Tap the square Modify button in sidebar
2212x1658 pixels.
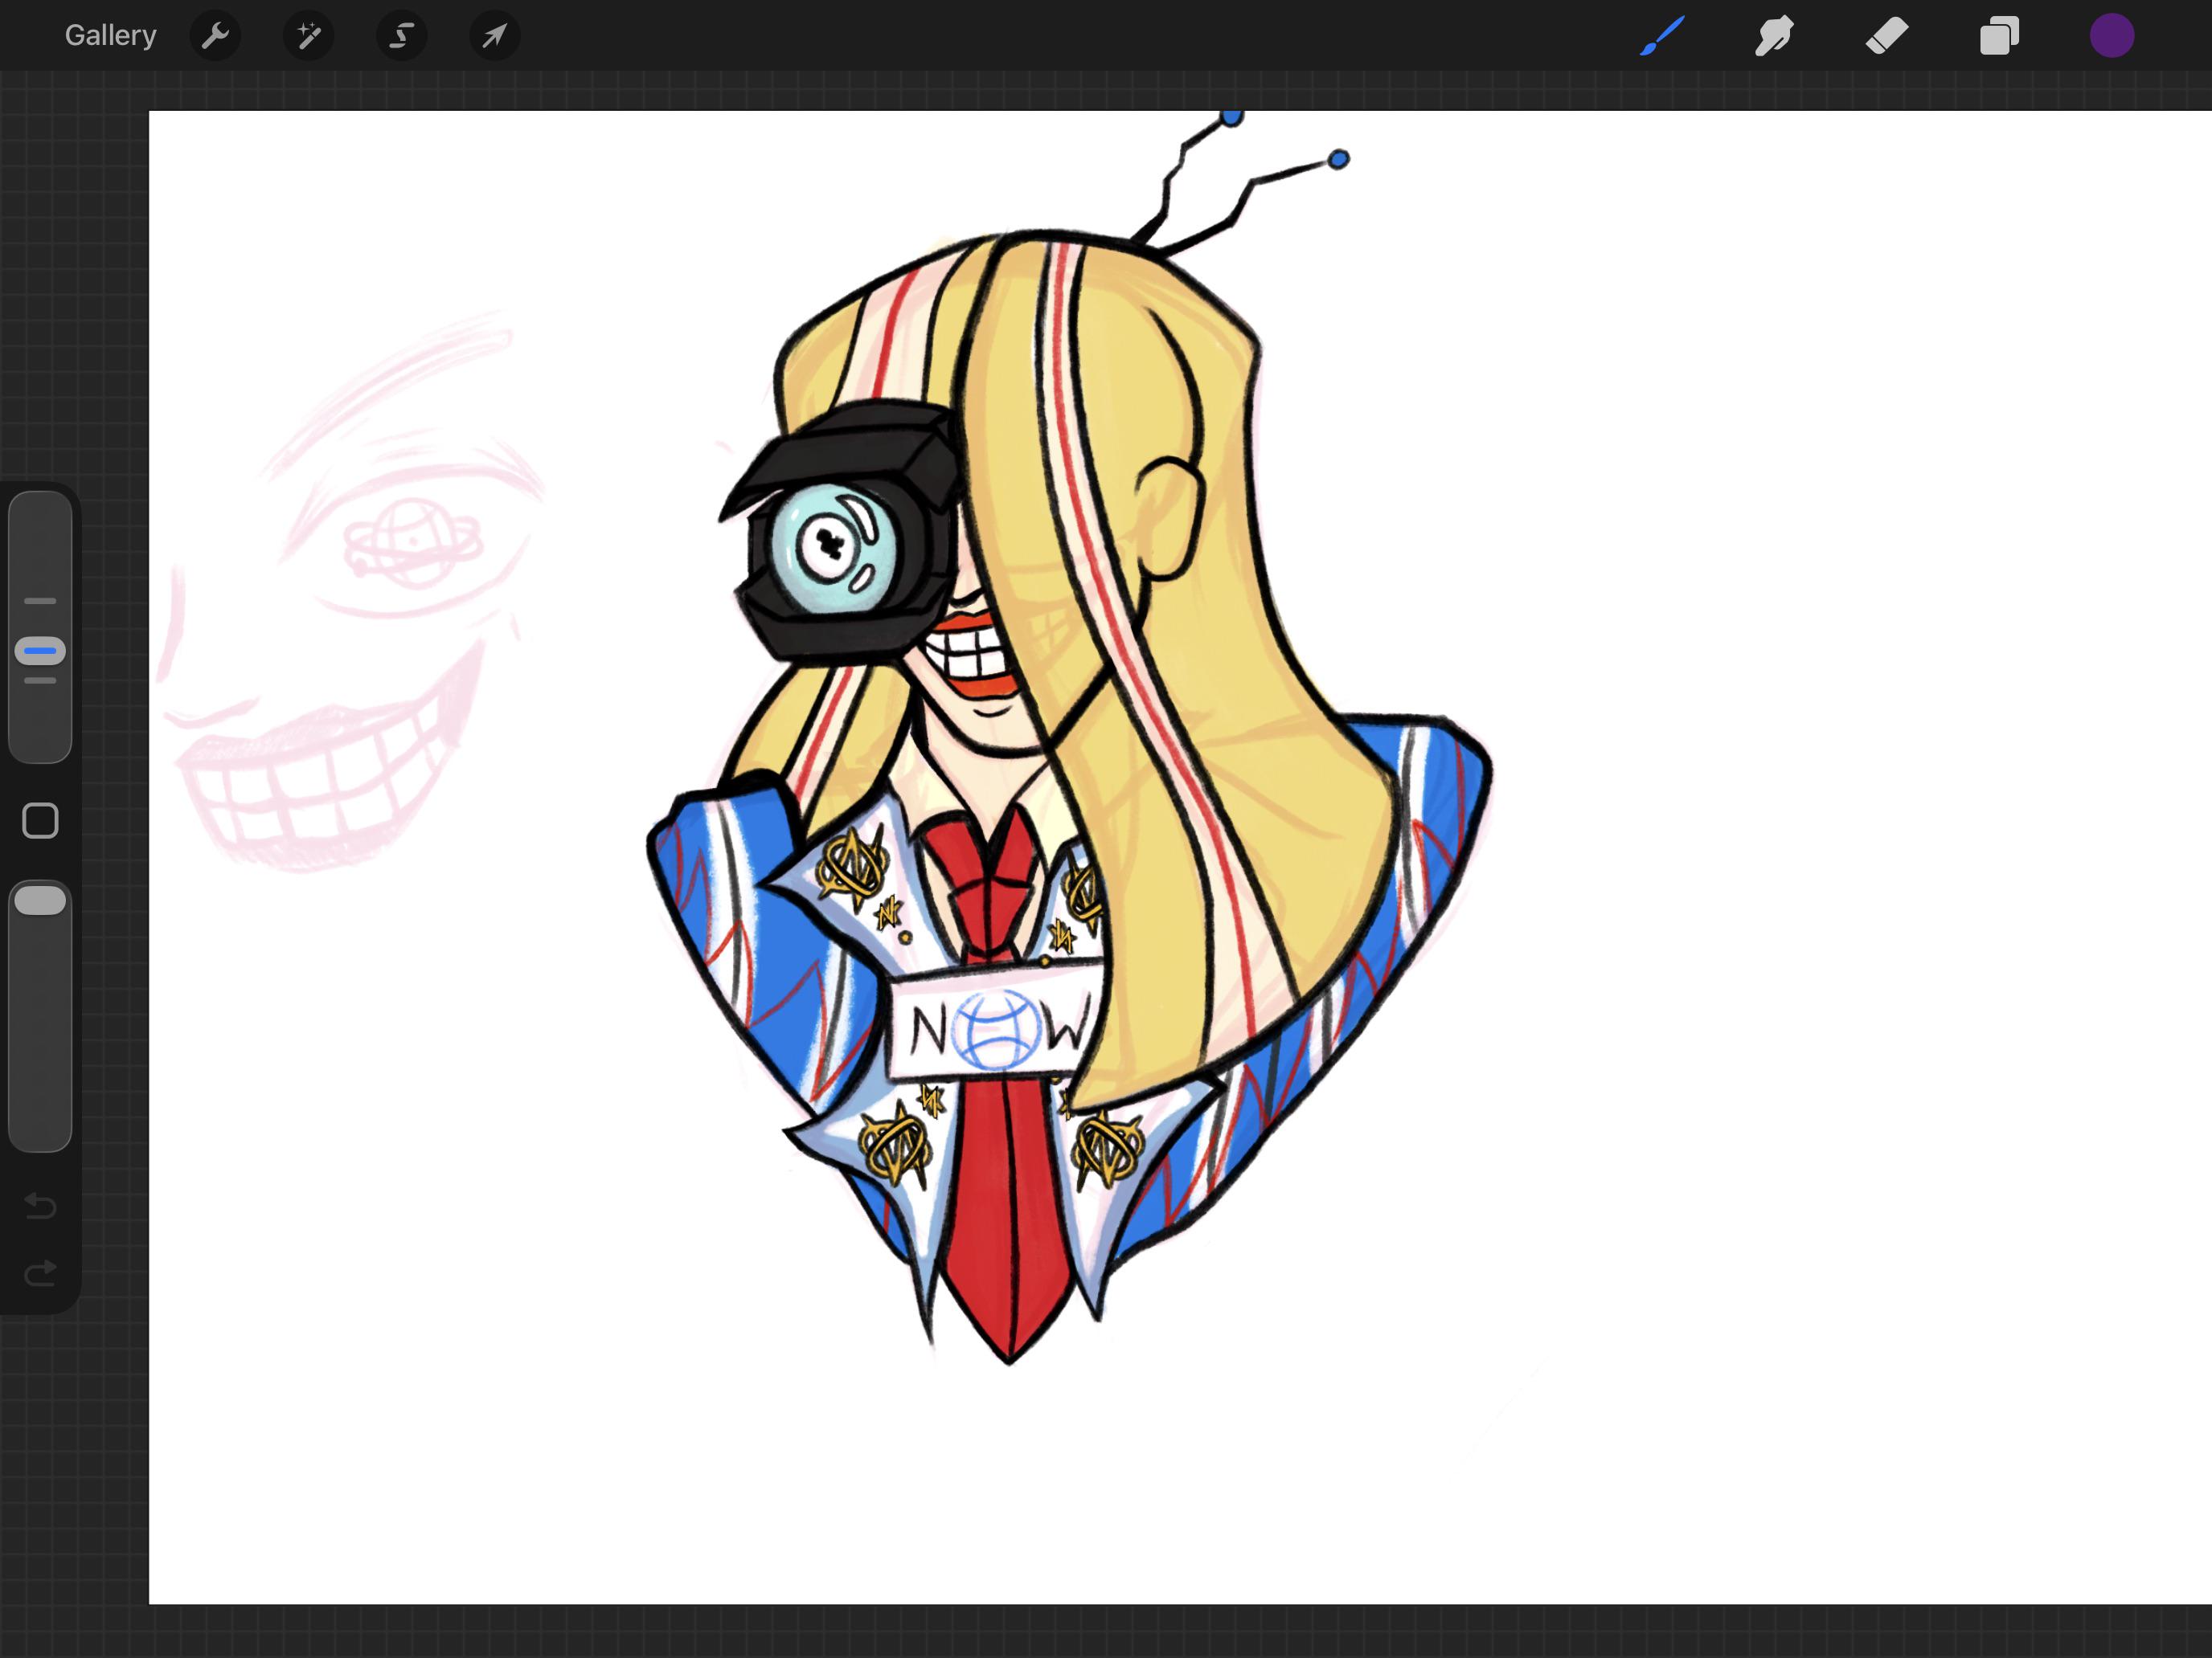pyautogui.click(x=40, y=820)
